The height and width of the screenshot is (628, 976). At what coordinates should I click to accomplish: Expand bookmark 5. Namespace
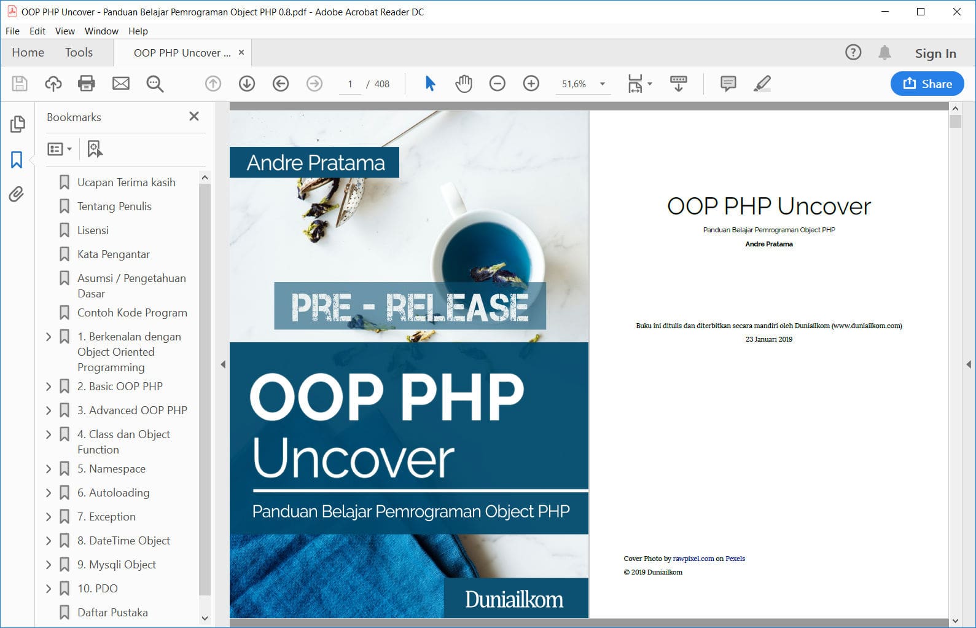click(x=49, y=469)
